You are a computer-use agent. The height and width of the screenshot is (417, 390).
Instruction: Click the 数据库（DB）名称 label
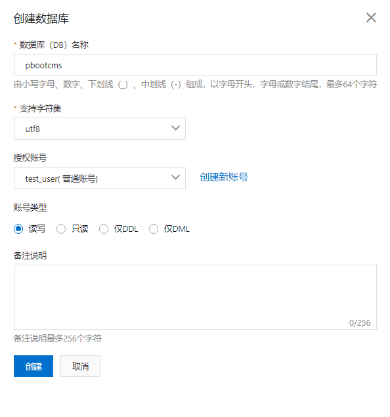click(x=53, y=45)
